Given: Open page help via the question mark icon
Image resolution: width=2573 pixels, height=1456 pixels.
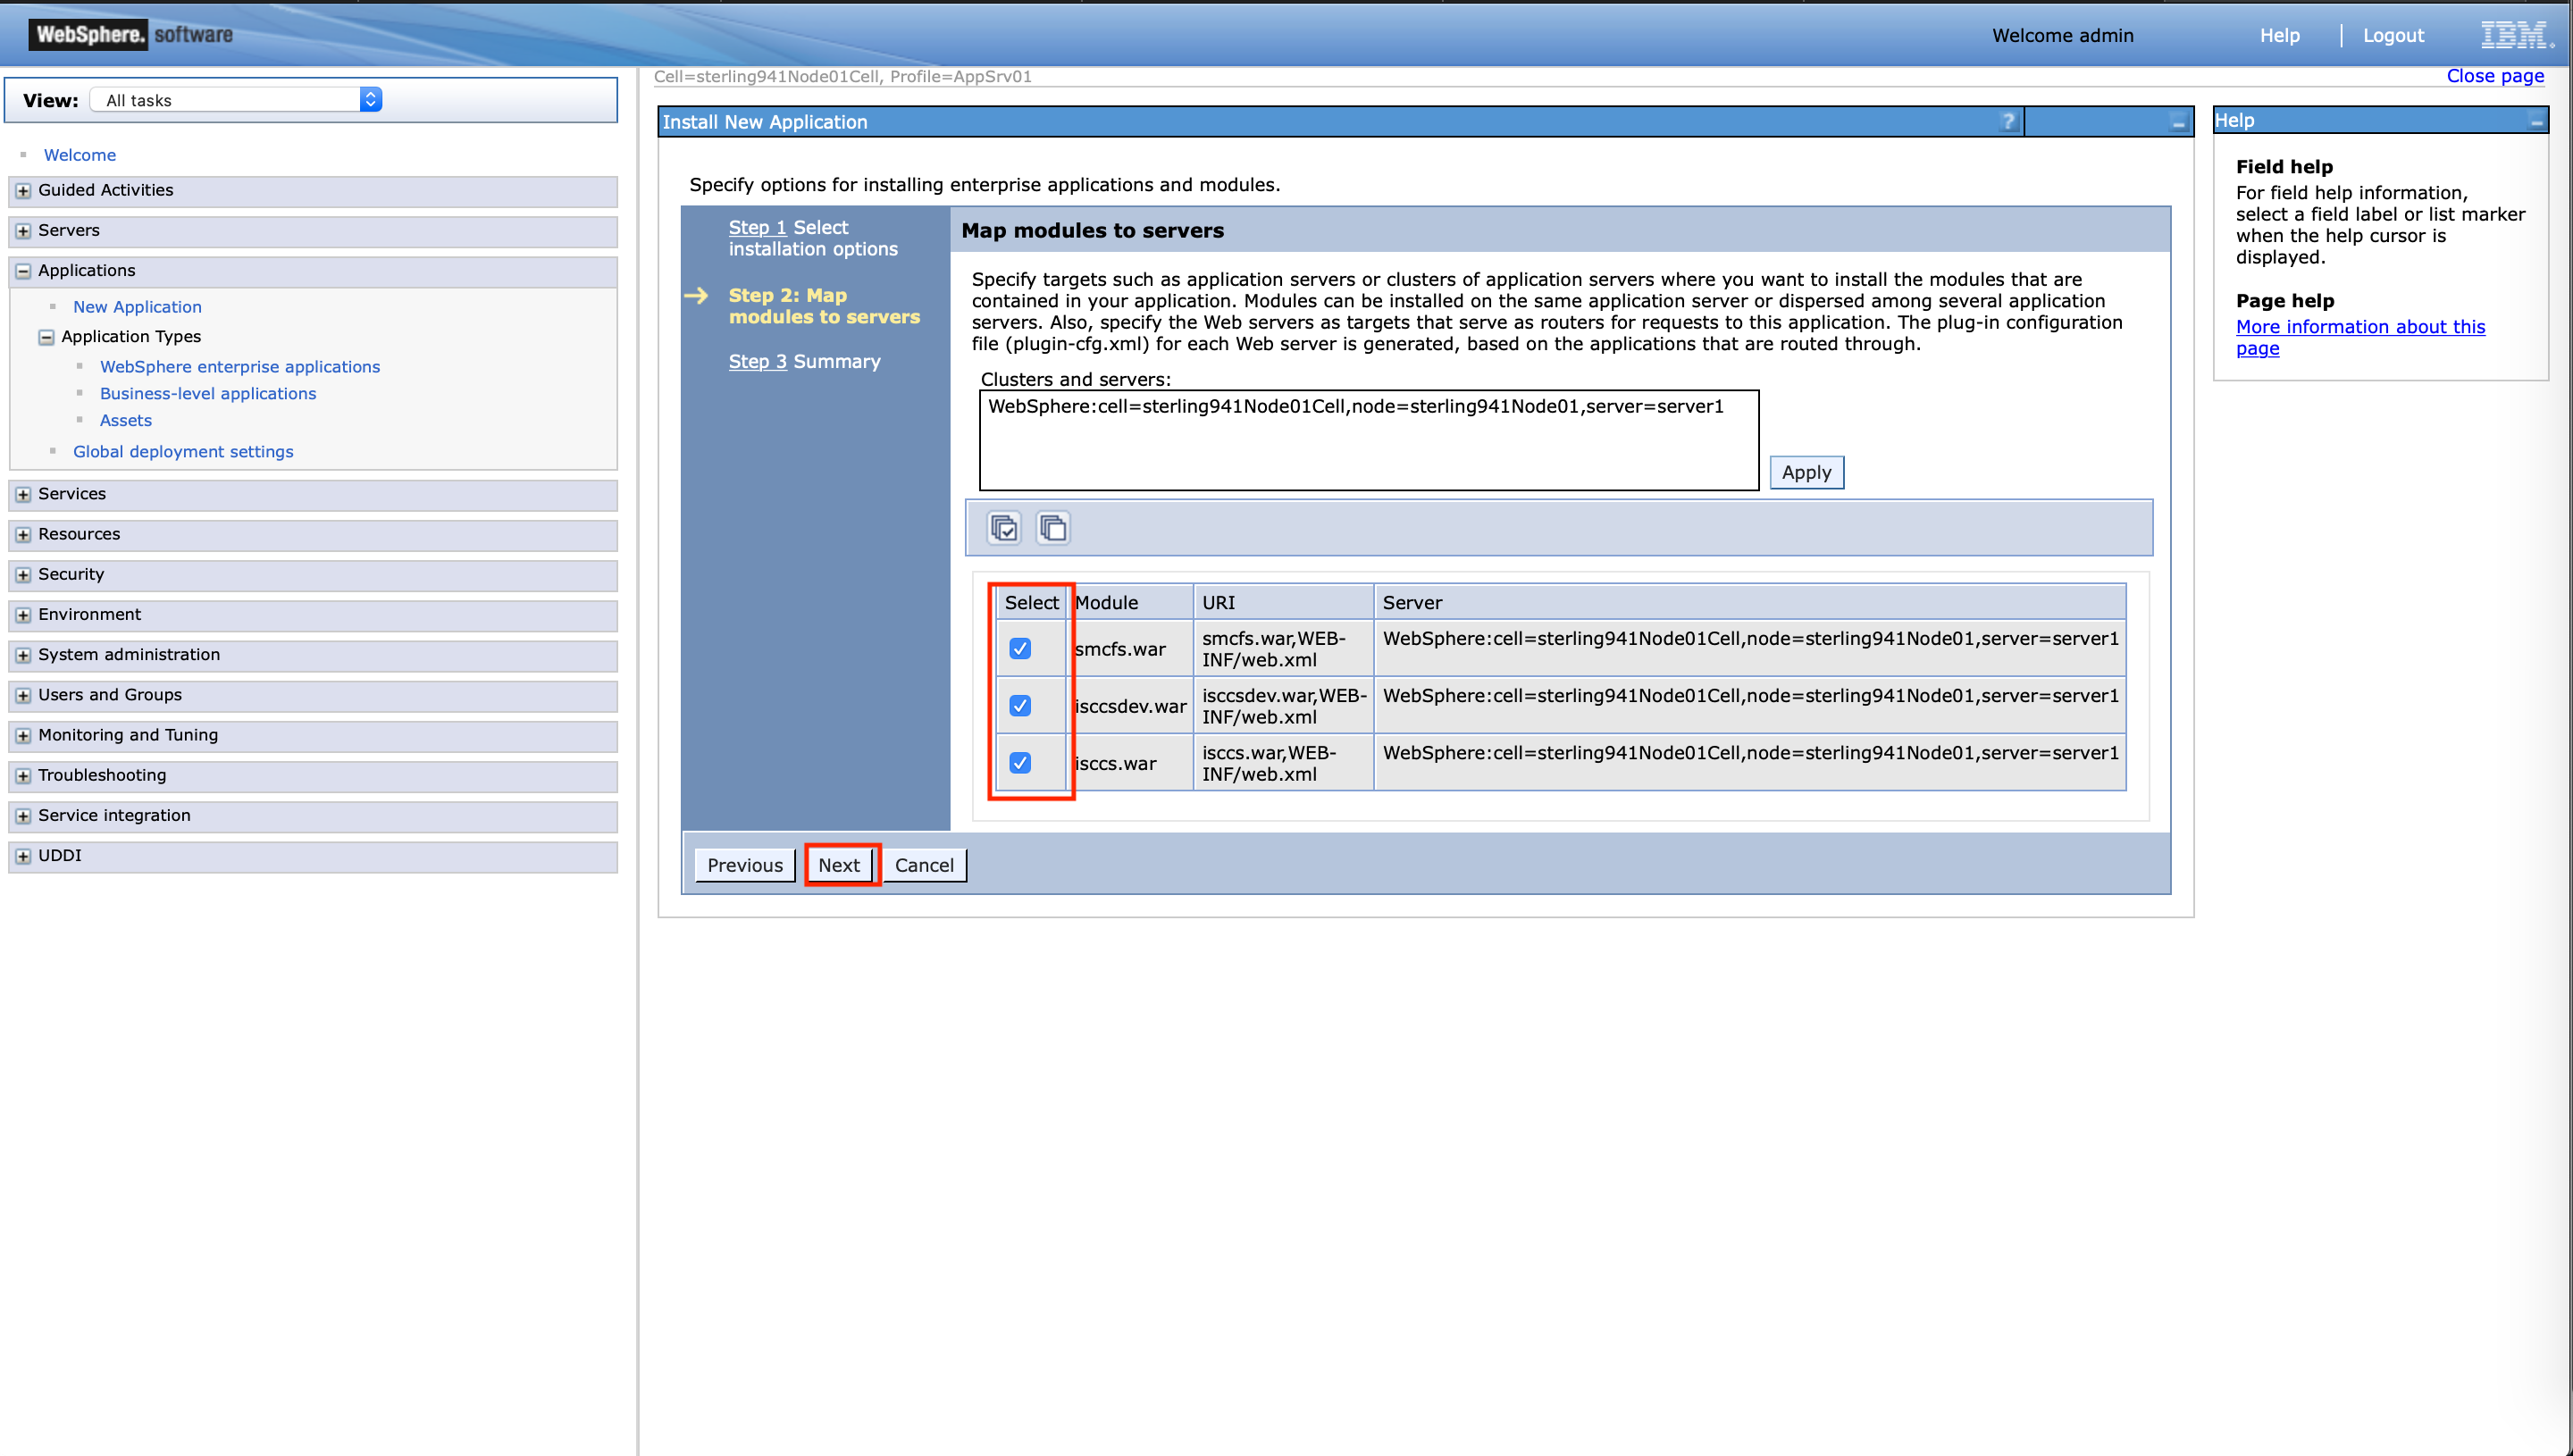Looking at the screenshot, I should [x=2008, y=122].
